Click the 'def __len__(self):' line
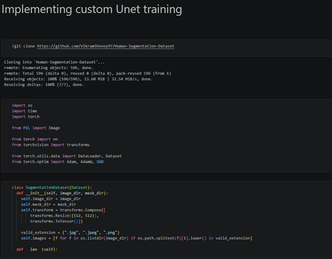 (37, 249)
